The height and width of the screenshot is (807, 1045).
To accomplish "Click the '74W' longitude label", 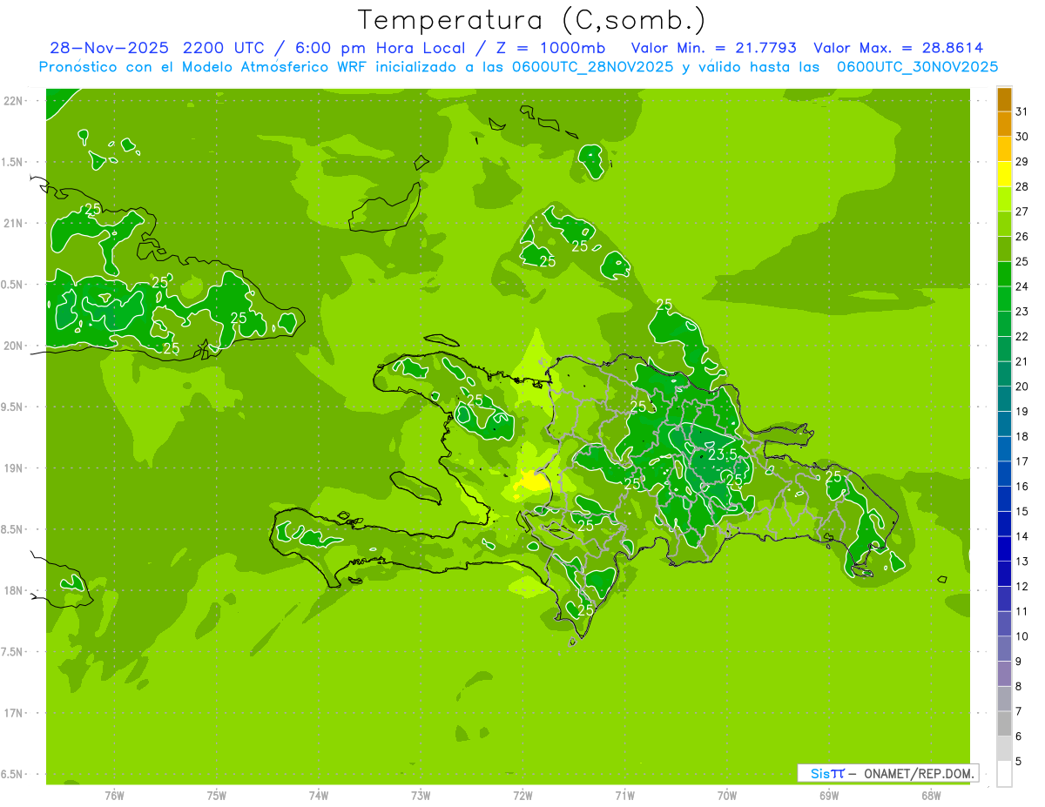I will point(319,796).
